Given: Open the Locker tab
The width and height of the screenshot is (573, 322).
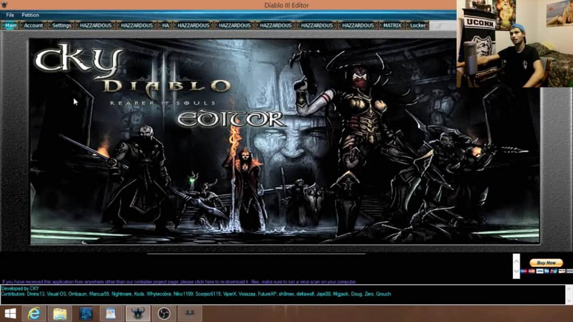Looking at the screenshot, I should pyautogui.click(x=418, y=25).
